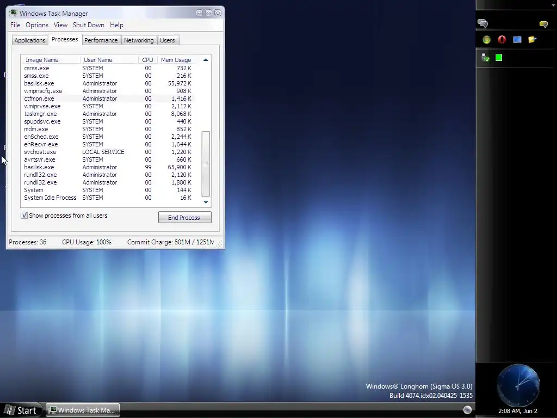Click the 2:08 AM, Jun 2 time display

click(x=518, y=411)
